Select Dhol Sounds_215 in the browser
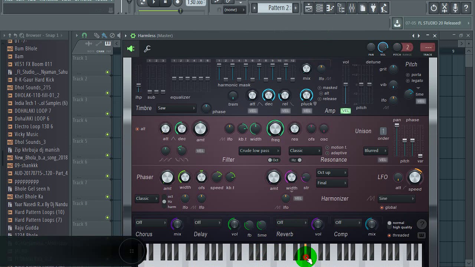The height and width of the screenshot is (267, 475). (x=33, y=88)
